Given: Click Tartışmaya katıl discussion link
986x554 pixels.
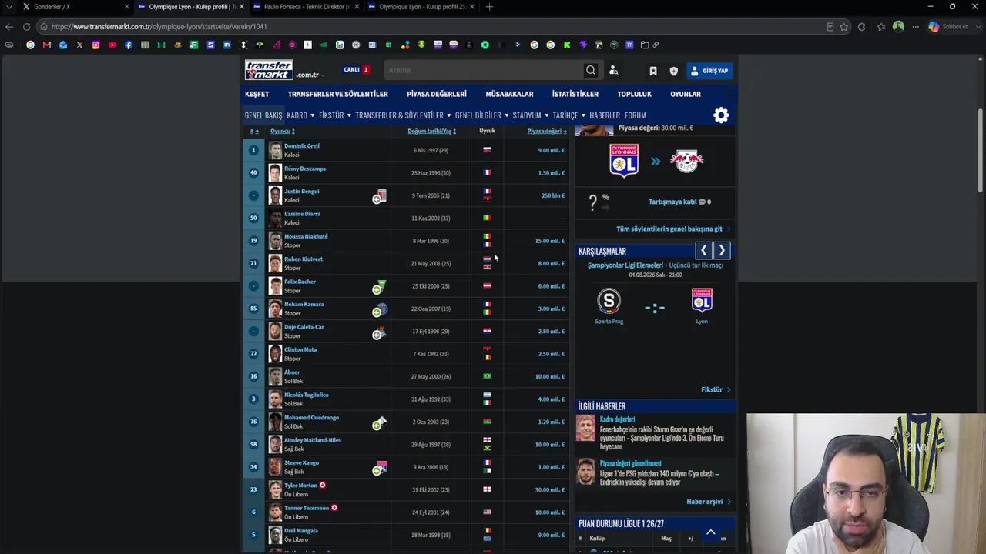Looking at the screenshot, I should click(x=672, y=202).
